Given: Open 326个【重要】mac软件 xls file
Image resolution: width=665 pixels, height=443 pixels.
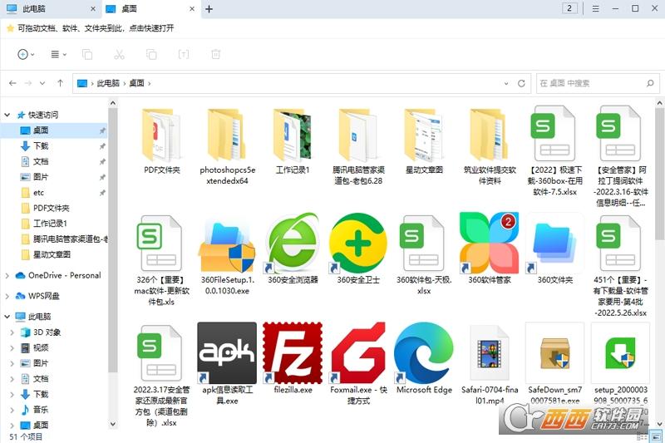Looking at the screenshot, I should click(161, 244).
